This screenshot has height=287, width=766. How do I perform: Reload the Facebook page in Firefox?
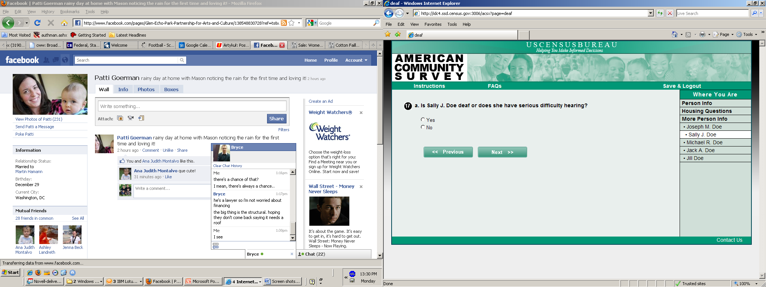coord(37,23)
